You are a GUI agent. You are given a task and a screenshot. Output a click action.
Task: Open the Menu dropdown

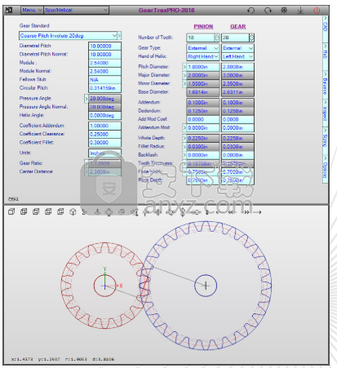click(32, 10)
